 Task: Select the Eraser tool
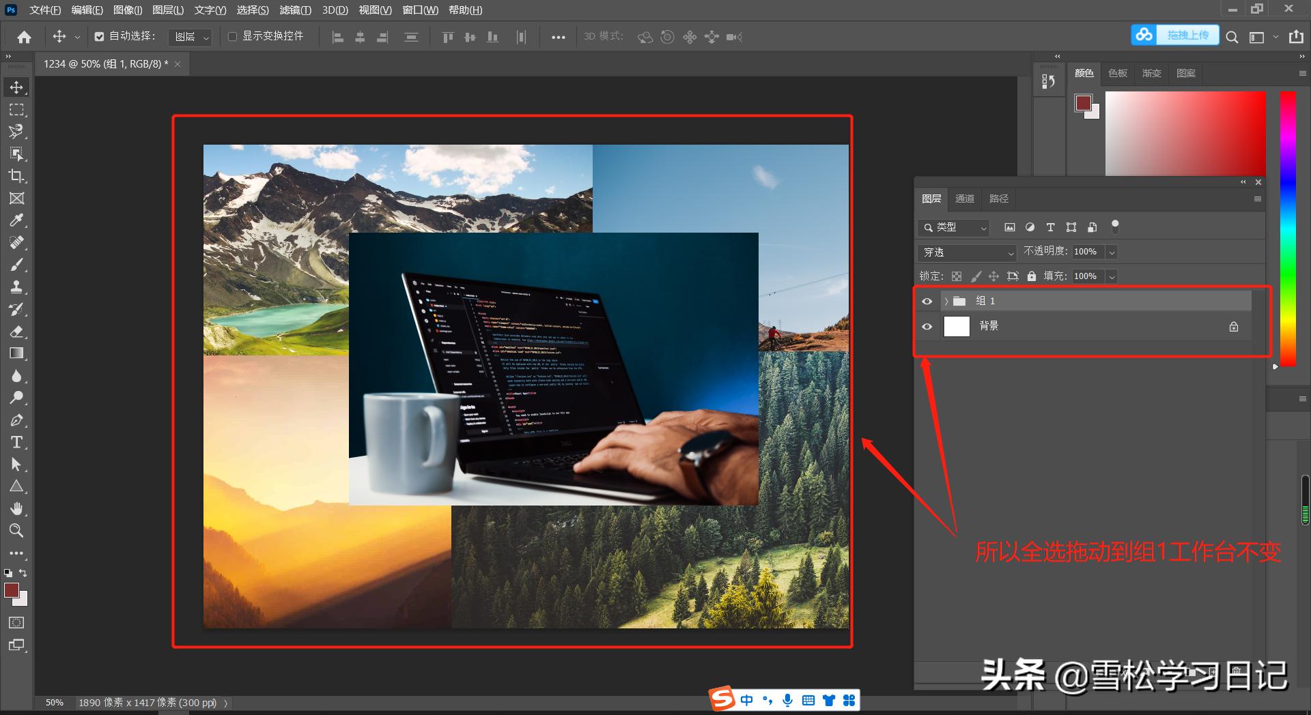(16, 332)
